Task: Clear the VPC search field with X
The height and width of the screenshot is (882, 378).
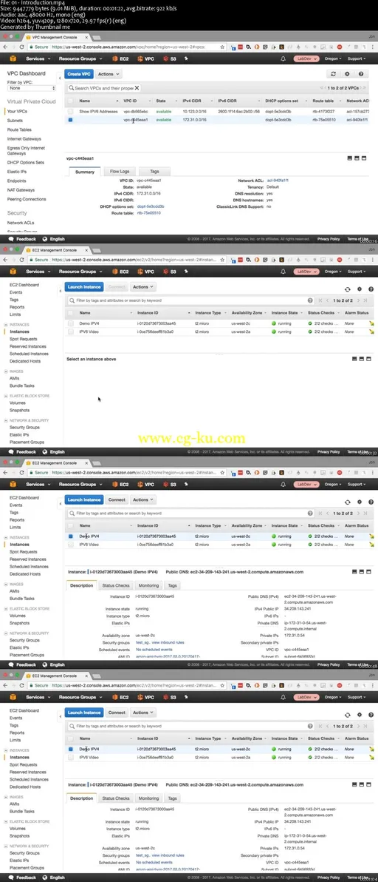Action: (x=137, y=88)
